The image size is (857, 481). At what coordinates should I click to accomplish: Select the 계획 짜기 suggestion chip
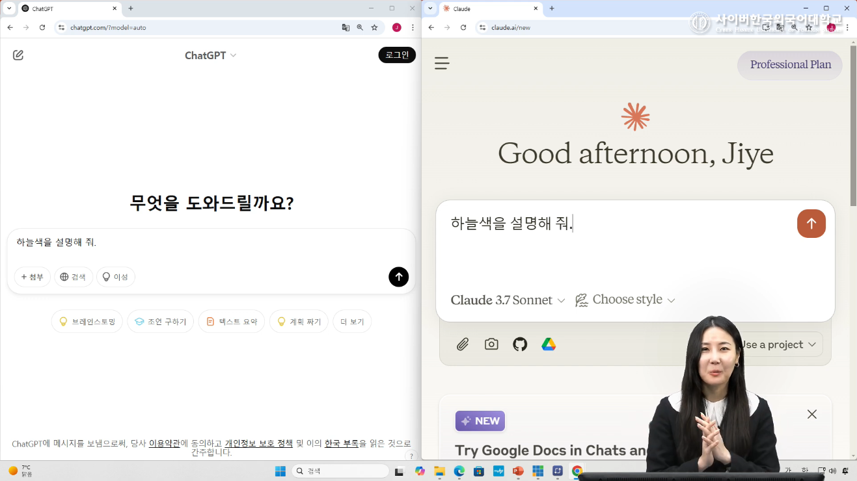point(299,321)
